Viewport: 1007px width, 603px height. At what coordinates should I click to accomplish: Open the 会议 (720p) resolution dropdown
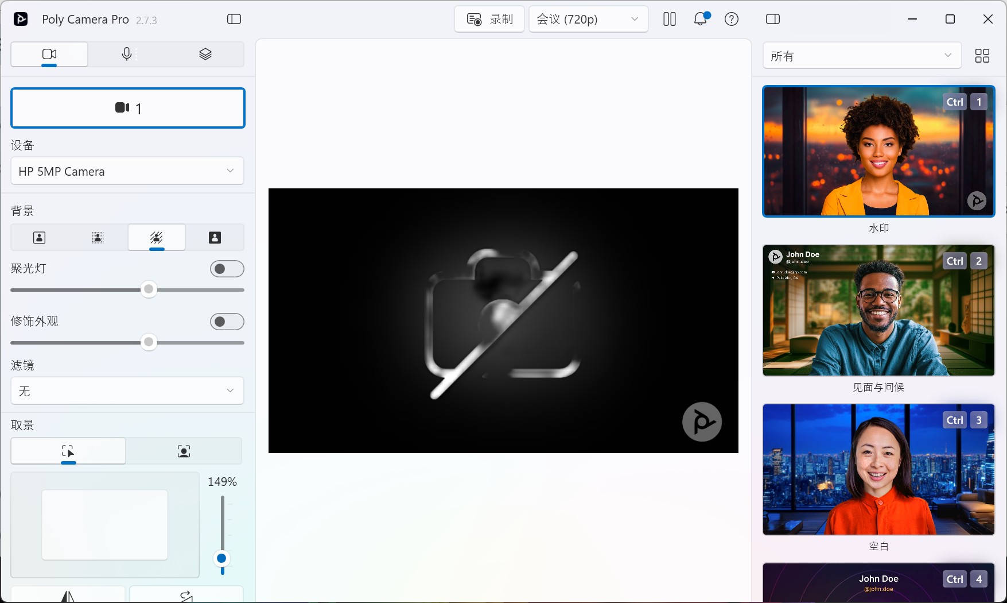588,19
